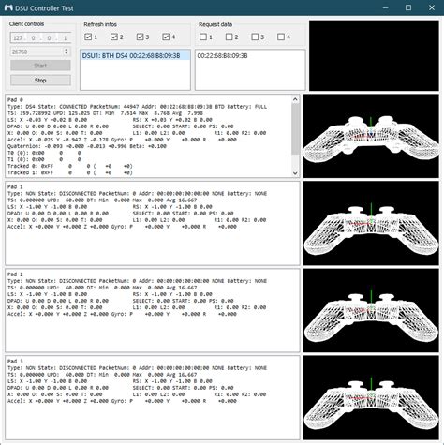Enable Request data checkbox 1

203,37
